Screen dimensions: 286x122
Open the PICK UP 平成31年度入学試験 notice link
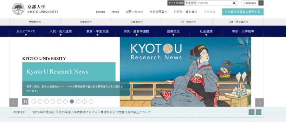(x=92, y=112)
